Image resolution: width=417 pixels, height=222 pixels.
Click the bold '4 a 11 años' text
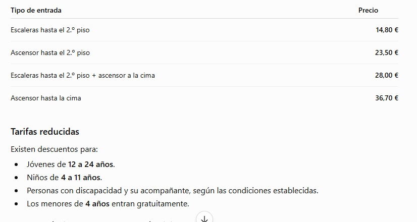click(x=81, y=177)
